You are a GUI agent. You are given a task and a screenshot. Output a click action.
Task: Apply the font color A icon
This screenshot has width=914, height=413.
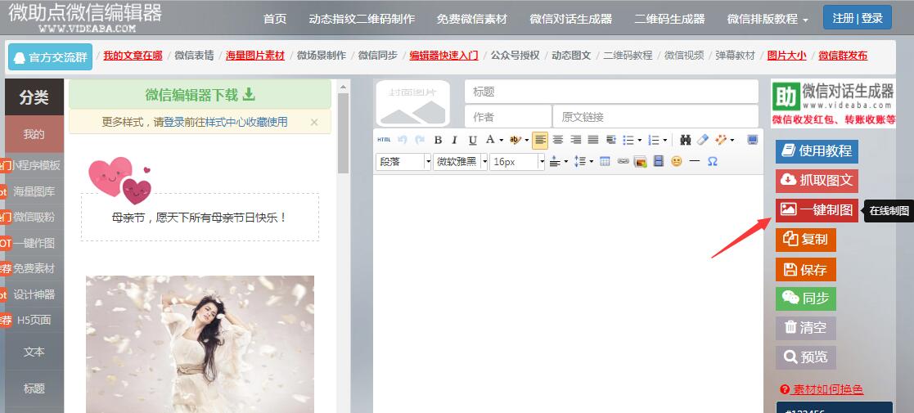tap(490, 140)
